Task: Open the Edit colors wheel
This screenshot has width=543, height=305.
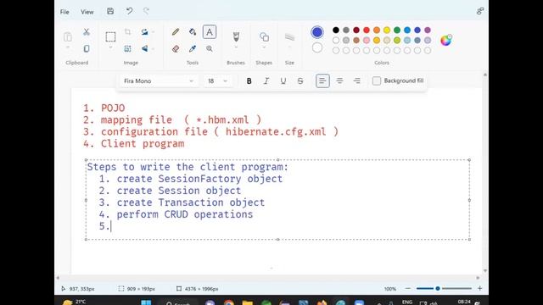Action: click(x=446, y=40)
